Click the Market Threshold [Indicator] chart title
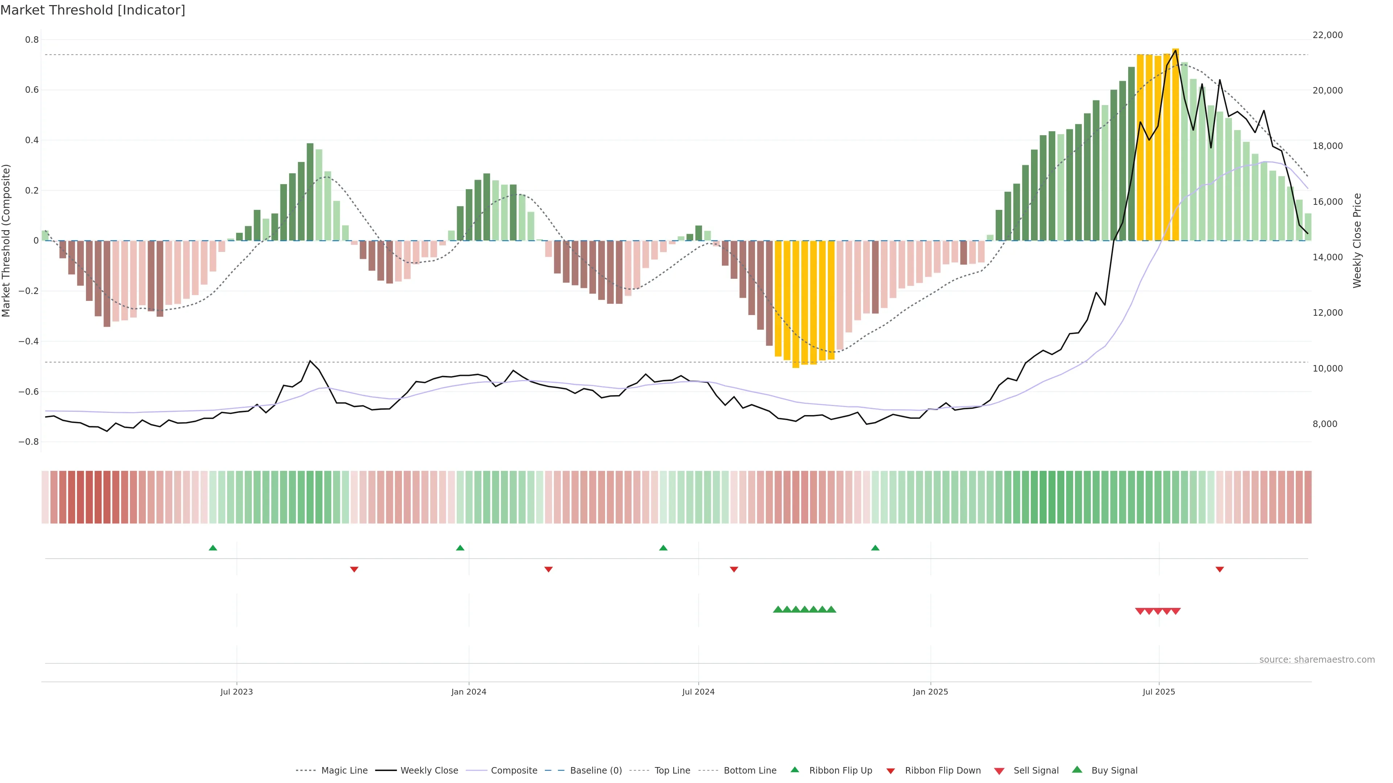1393x783 pixels. tap(93, 10)
